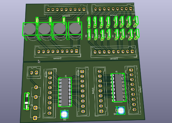
Task: Click the square pad of the right-edge body1 connector
Action: click(131, 70)
